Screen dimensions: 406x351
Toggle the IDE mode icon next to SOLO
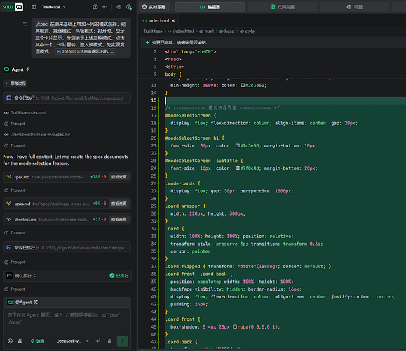pyautogui.click(x=19, y=7)
